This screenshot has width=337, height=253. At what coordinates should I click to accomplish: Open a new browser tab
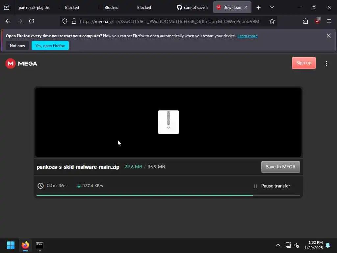259,8
